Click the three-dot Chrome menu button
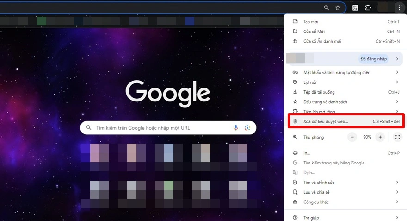407x221 pixels. 399,8
